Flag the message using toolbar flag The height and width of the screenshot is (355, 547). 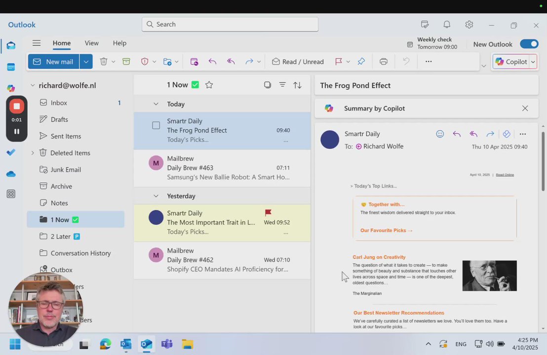pyautogui.click(x=338, y=62)
